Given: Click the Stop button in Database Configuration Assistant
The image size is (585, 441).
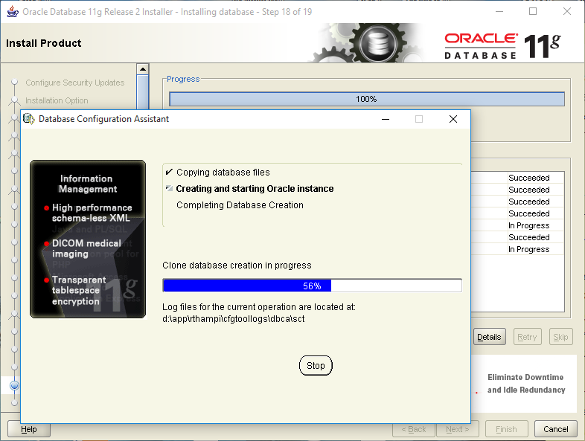Looking at the screenshot, I should [316, 366].
